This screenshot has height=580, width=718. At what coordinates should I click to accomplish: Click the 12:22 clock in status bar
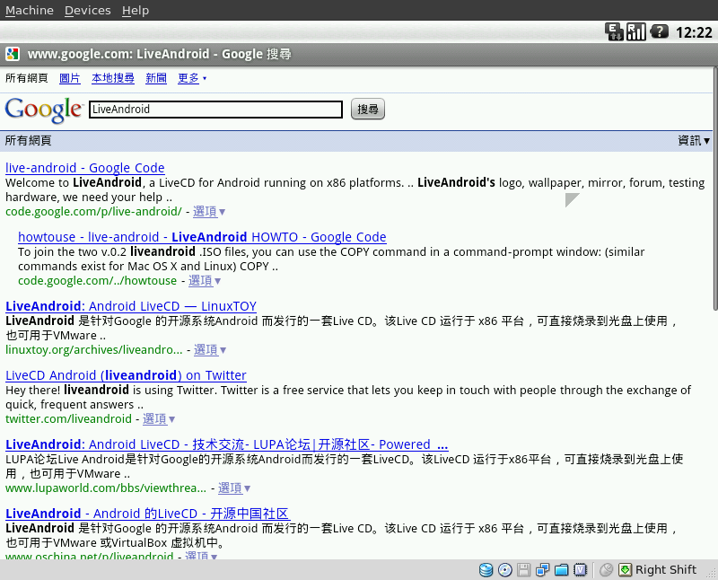(x=694, y=32)
